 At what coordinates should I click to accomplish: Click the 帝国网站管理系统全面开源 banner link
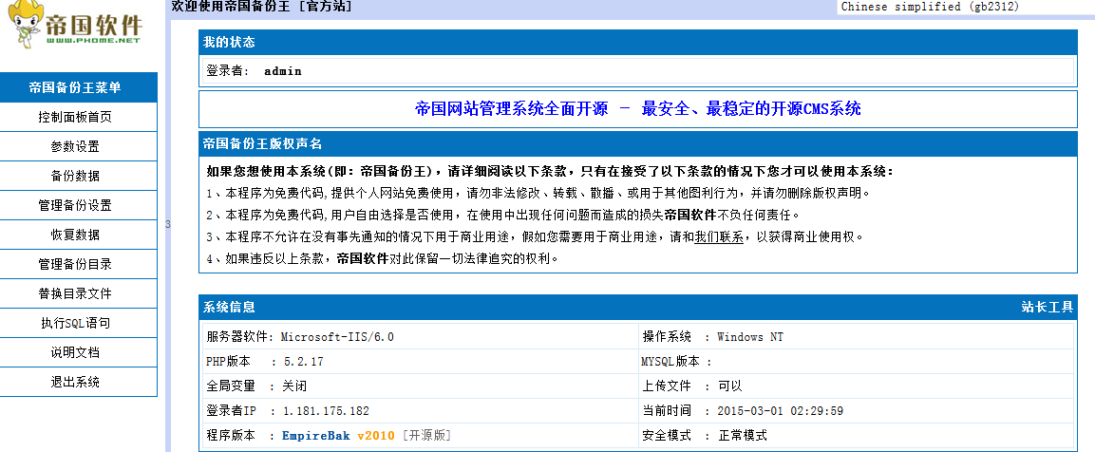click(x=637, y=108)
